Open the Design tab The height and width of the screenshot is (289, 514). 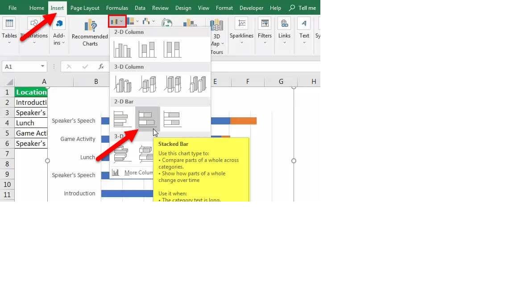click(183, 8)
